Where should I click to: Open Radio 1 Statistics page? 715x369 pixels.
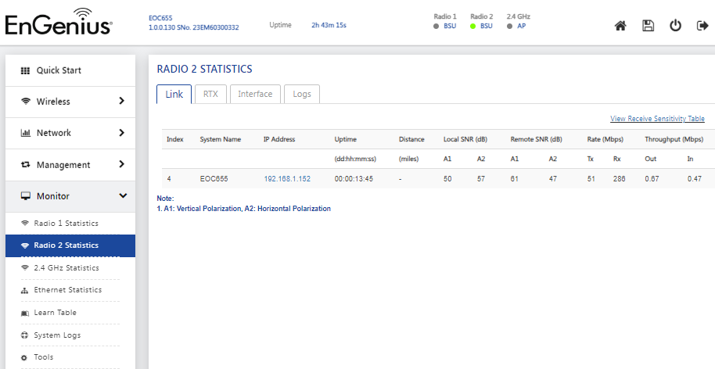pyautogui.click(x=70, y=224)
